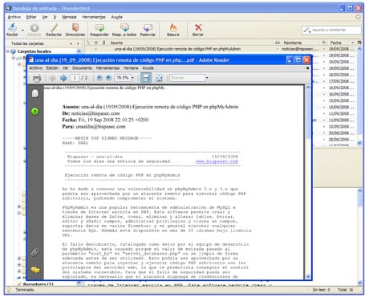
Task: Click the message list scrollbar down arrow
Action: [359, 143]
